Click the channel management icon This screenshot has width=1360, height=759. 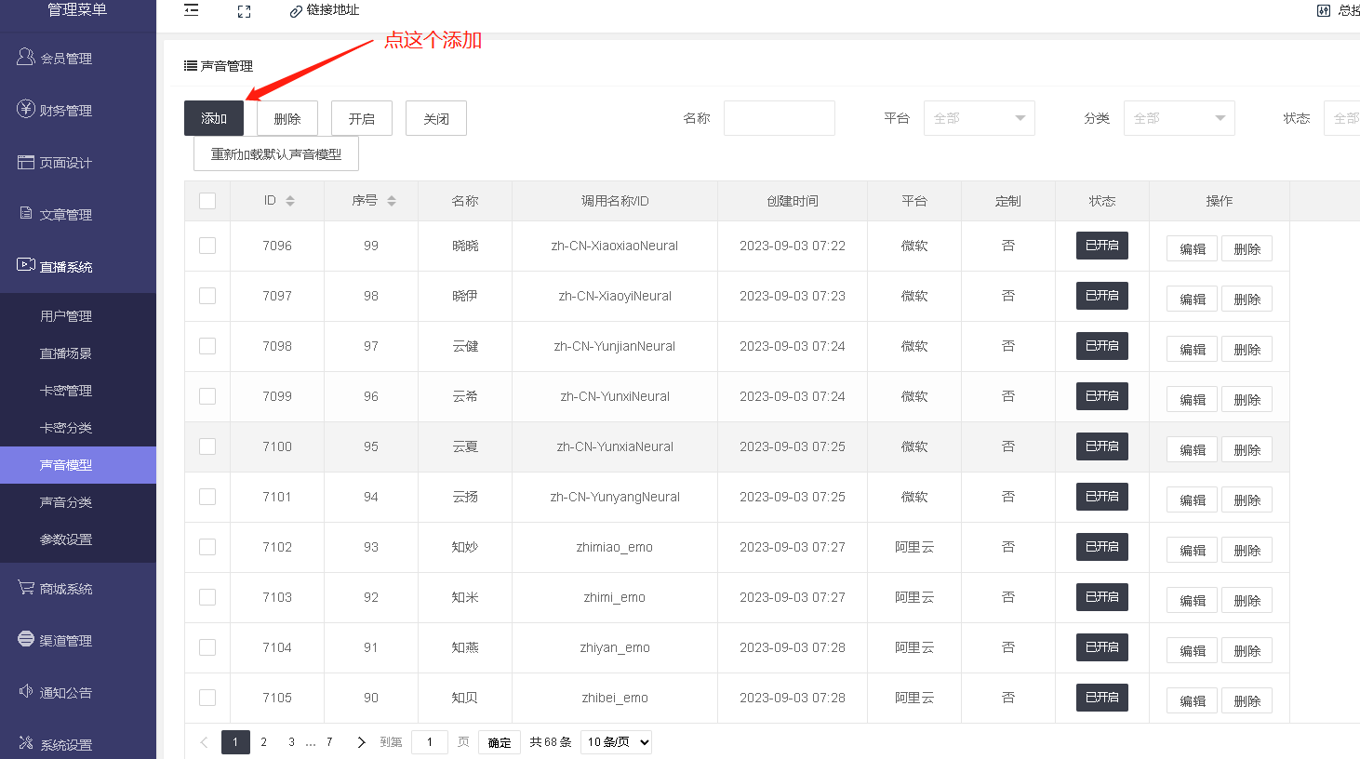click(x=26, y=639)
